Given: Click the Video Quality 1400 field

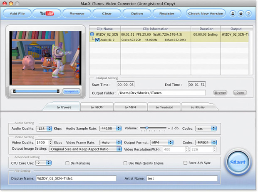Looking at the screenshot, I should 42,143.
